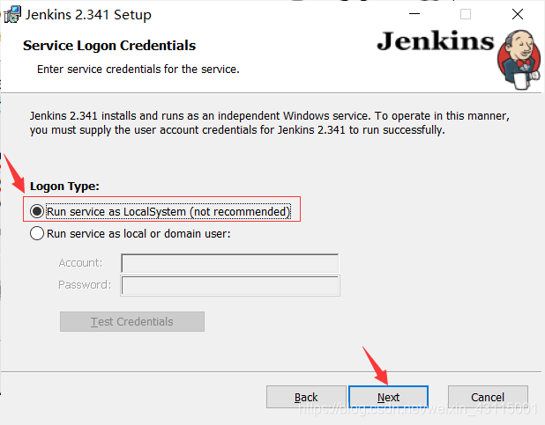The image size is (545, 425).
Task: Click the 'Password:' label
Action: 85,285
